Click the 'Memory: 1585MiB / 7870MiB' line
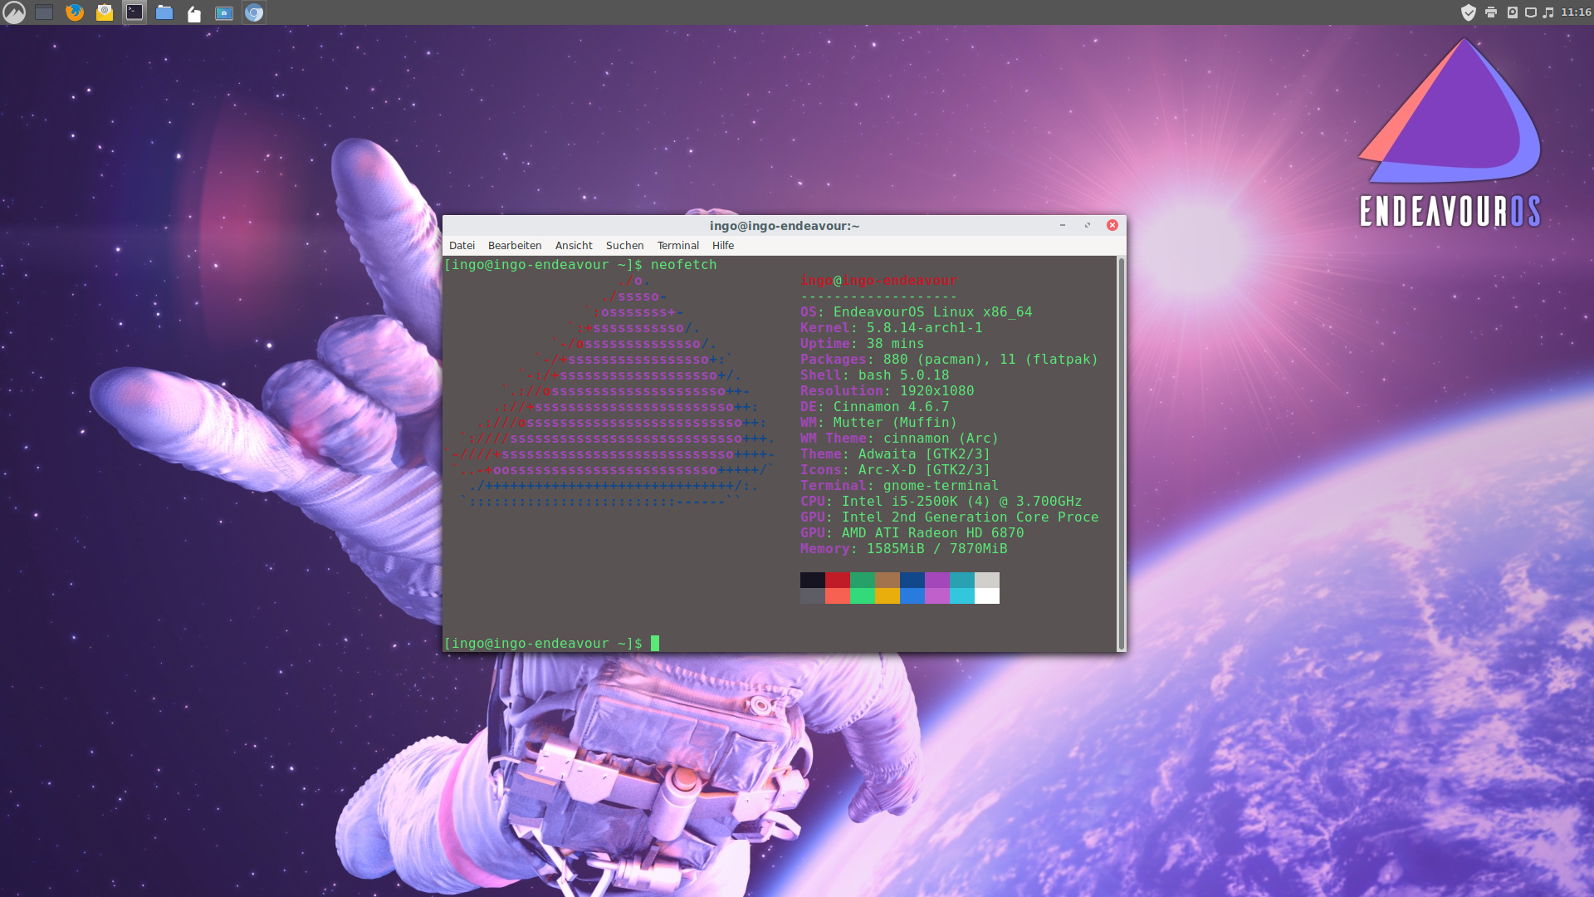 [x=904, y=549]
